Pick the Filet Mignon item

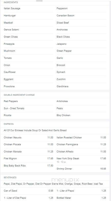[x=28, y=159]
